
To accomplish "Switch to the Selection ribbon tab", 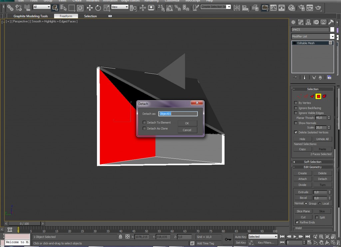I will [91, 16].
